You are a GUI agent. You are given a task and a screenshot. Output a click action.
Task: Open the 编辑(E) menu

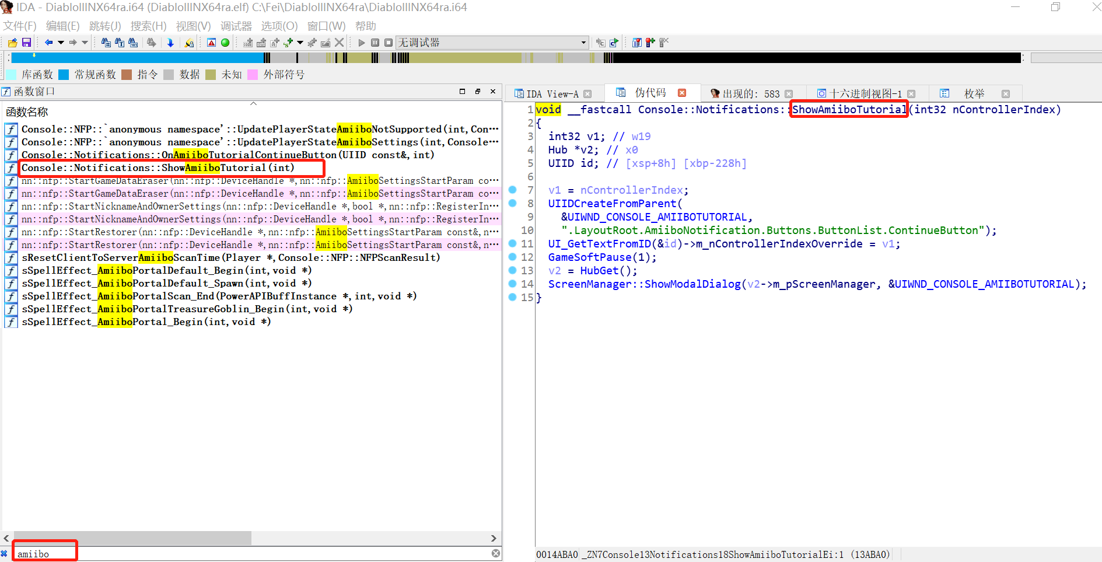pos(62,26)
